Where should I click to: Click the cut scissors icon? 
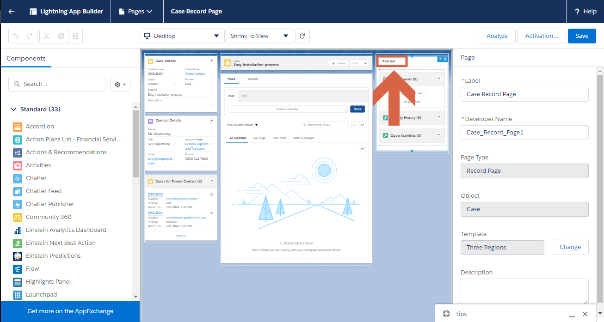tap(47, 36)
